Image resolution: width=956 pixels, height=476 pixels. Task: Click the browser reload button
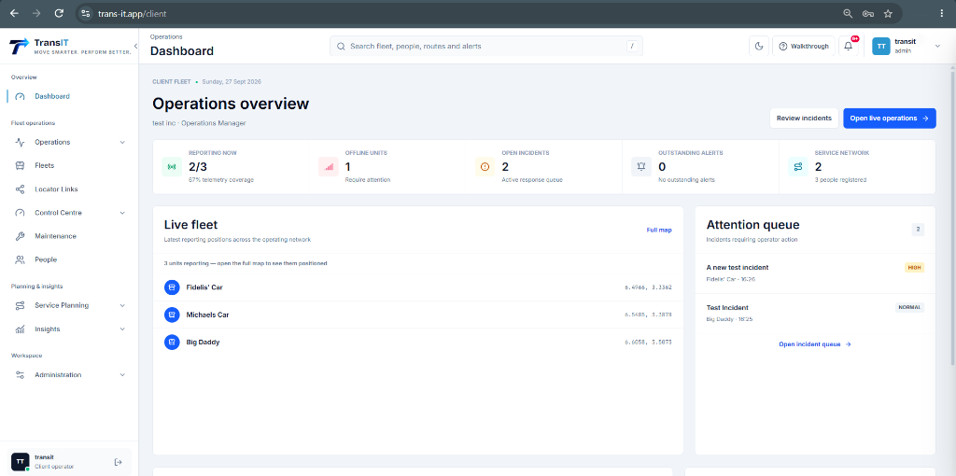[59, 13]
